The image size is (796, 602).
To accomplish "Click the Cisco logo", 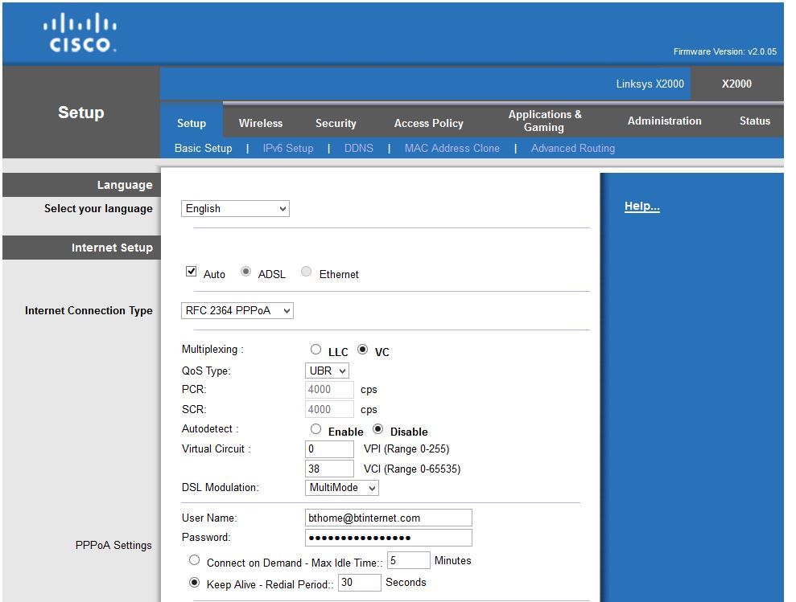I will coord(80,32).
